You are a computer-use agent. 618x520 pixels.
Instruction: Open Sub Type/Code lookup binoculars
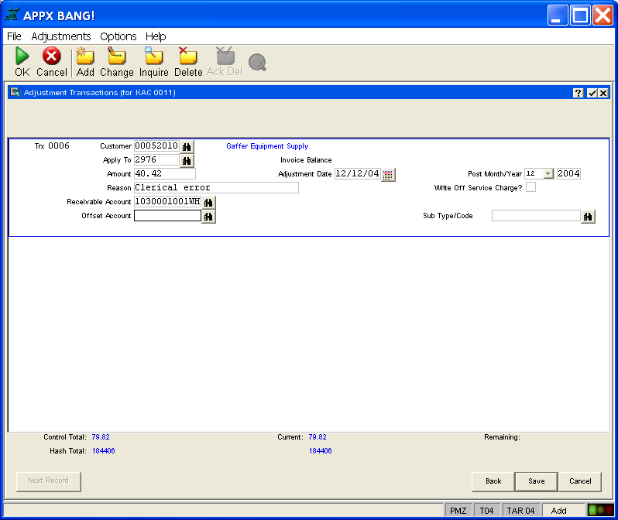click(x=588, y=217)
